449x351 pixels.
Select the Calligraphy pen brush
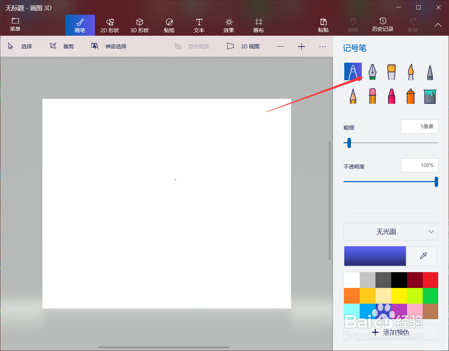click(x=372, y=71)
